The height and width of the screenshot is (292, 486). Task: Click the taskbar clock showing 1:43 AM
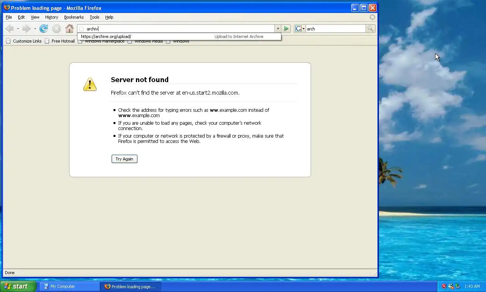pos(472,286)
